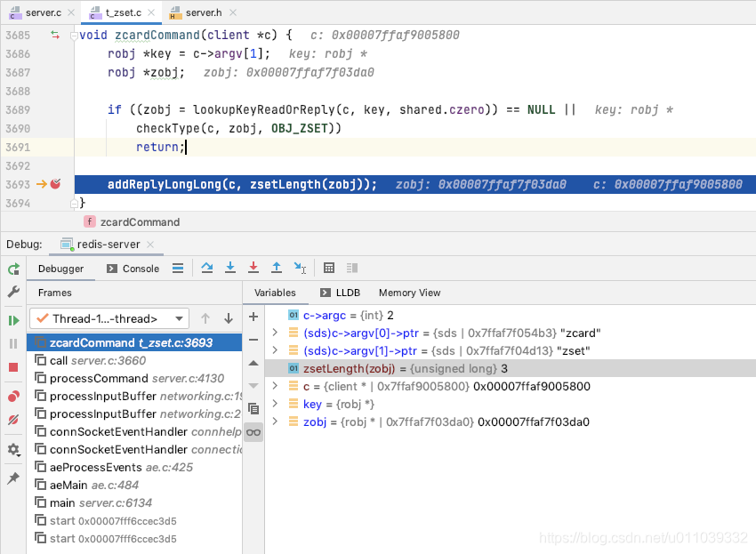
Task: Close the server.h tab
Action: (x=233, y=12)
